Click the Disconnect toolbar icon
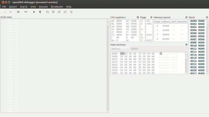Image resolution: width=209 pixels, height=117 pixels. (10, 12)
